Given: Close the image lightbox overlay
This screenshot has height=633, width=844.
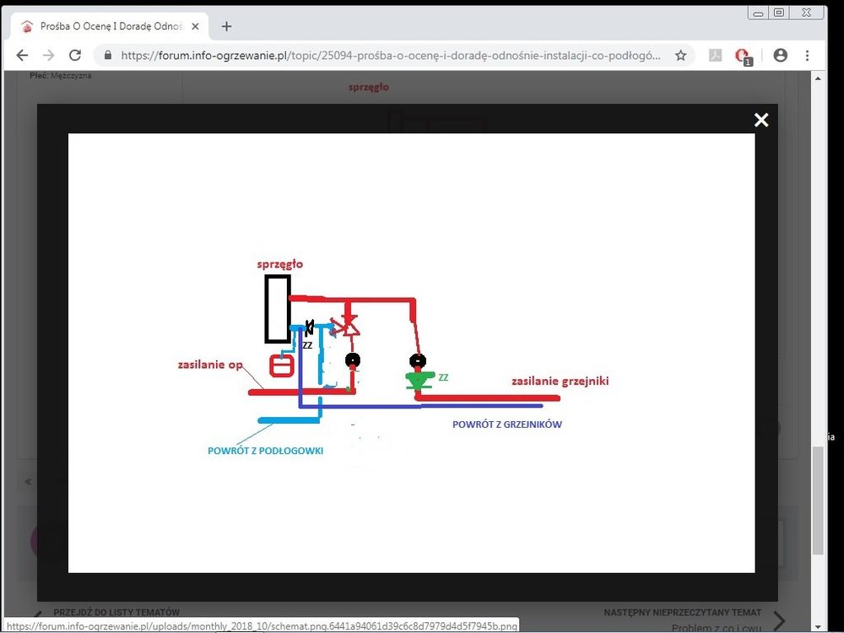Looking at the screenshot, I should (761, 120).
